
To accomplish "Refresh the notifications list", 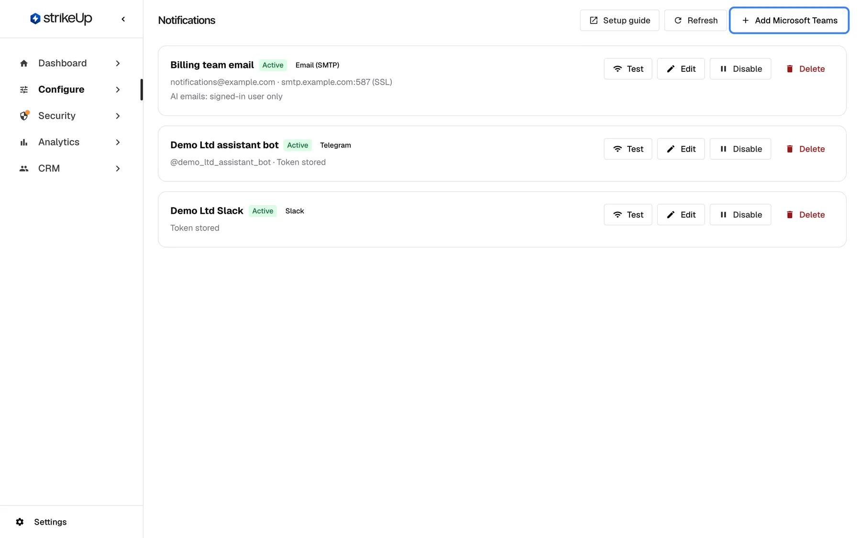I will [695, 20].
